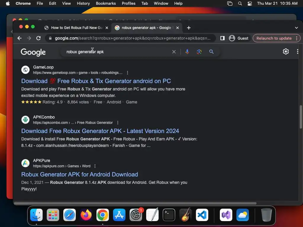
Task: Expand the tab search chevron
Action: (x=296, y=28)
